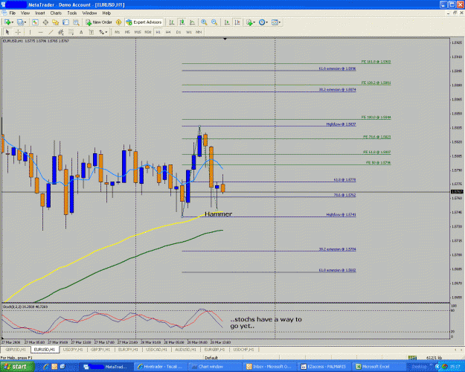Open the Help menu

pyautogui.click(x=106, y=13)
